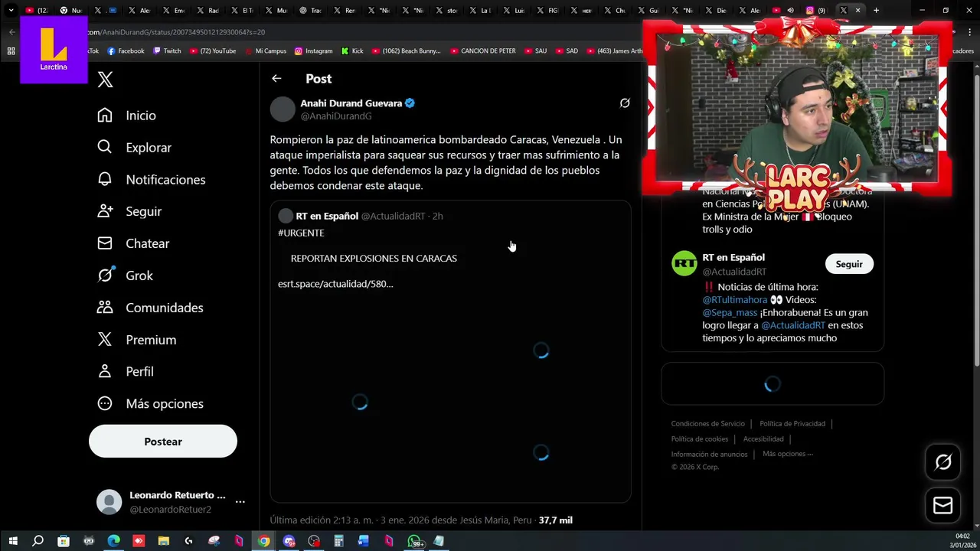Click the #URGENTE hashtag text
This screenshot has height=551, width=980.
click(301, 233)
